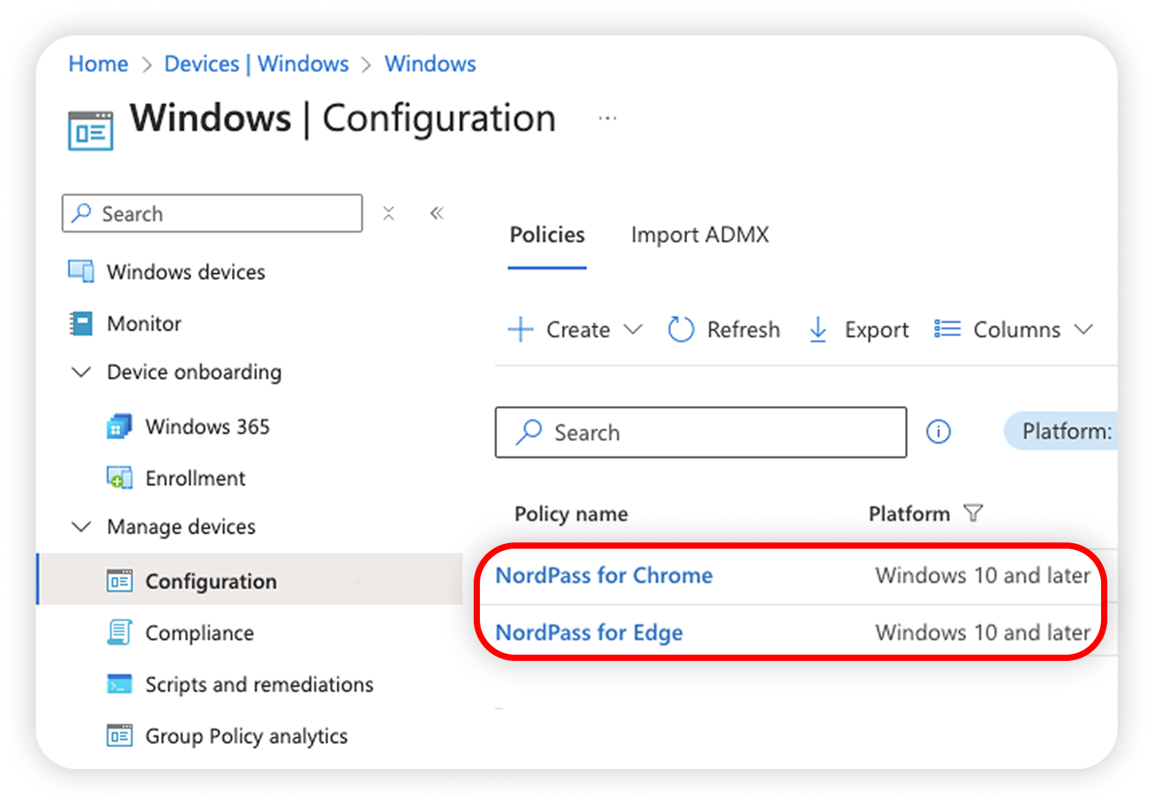Clear the sidebar search with the X icon
1153x805 pixels.
(x=388, y=213)
